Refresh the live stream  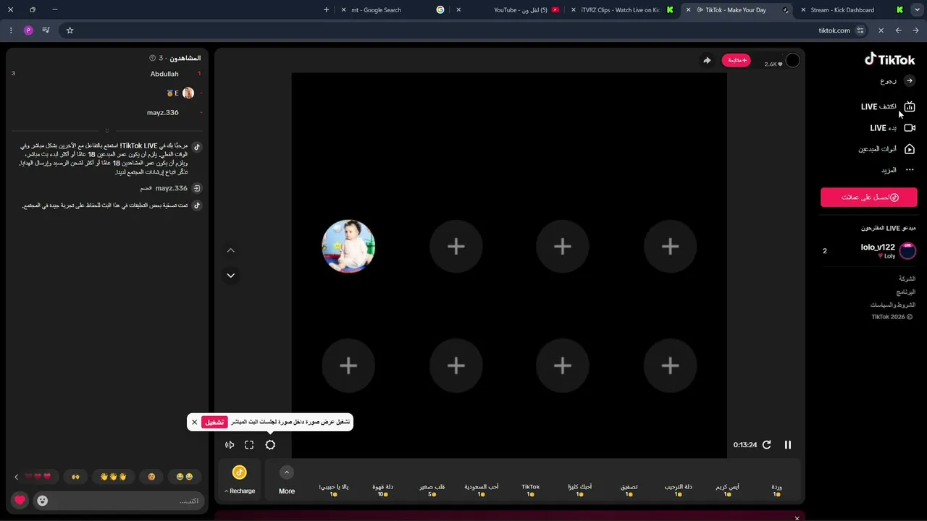(x=767, y=445)
